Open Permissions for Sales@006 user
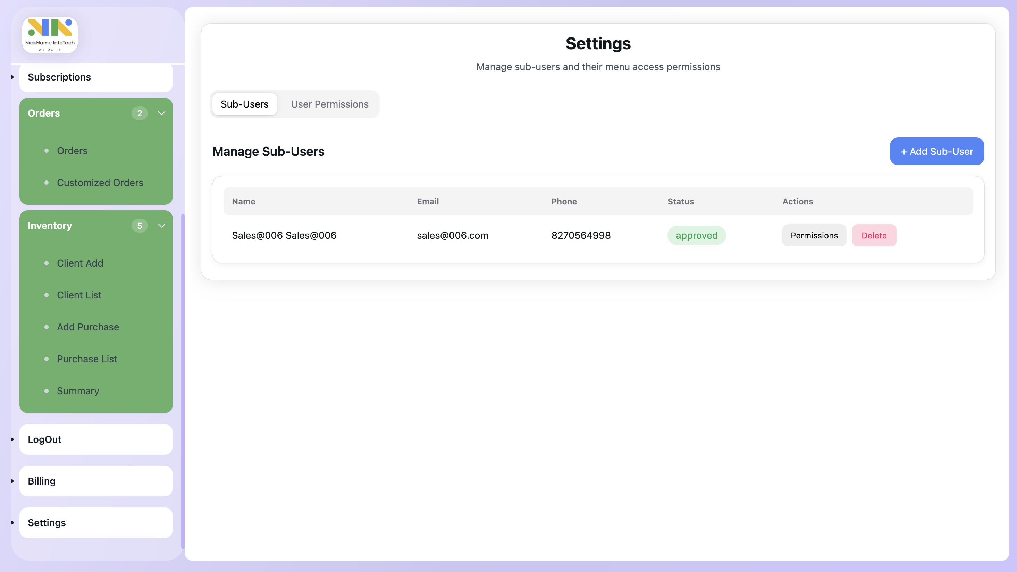This screenshot has width=1017, height=572. click(814, 235)
